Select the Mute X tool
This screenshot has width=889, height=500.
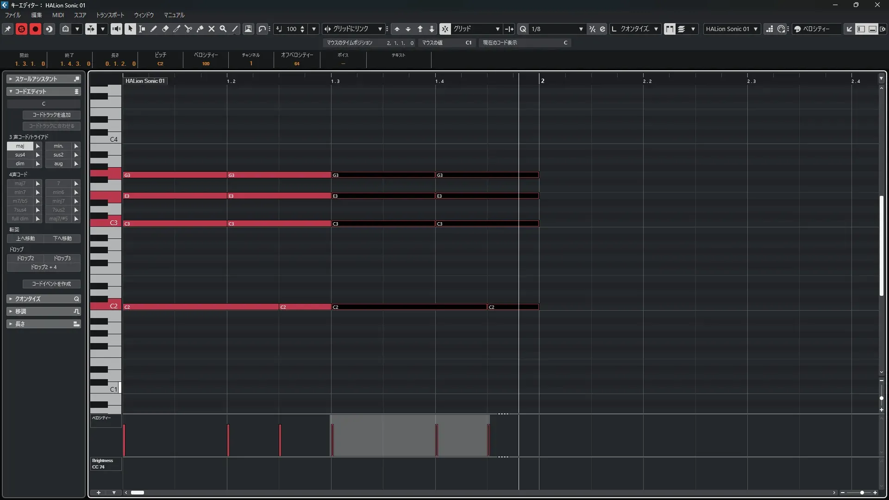click(x=211, y=29)
